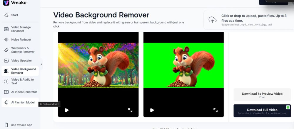Select the Noise Reducer waveform icon
Viewport: 294px width, 129px height.
[x=6, y=40]
